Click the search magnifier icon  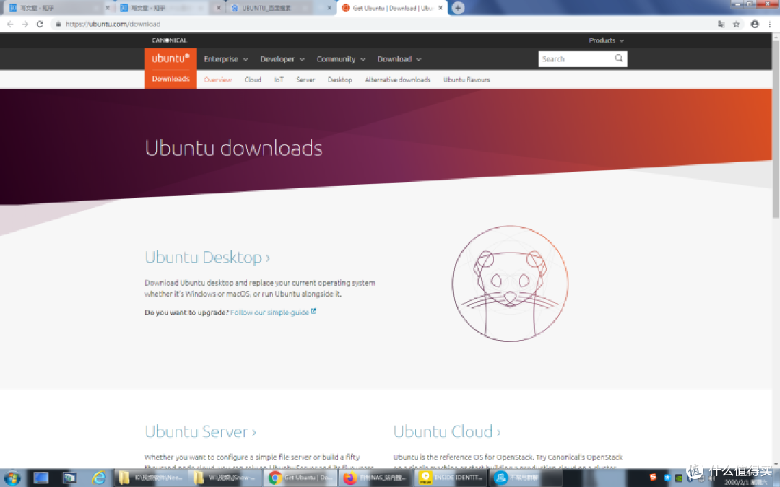(619, 58)
